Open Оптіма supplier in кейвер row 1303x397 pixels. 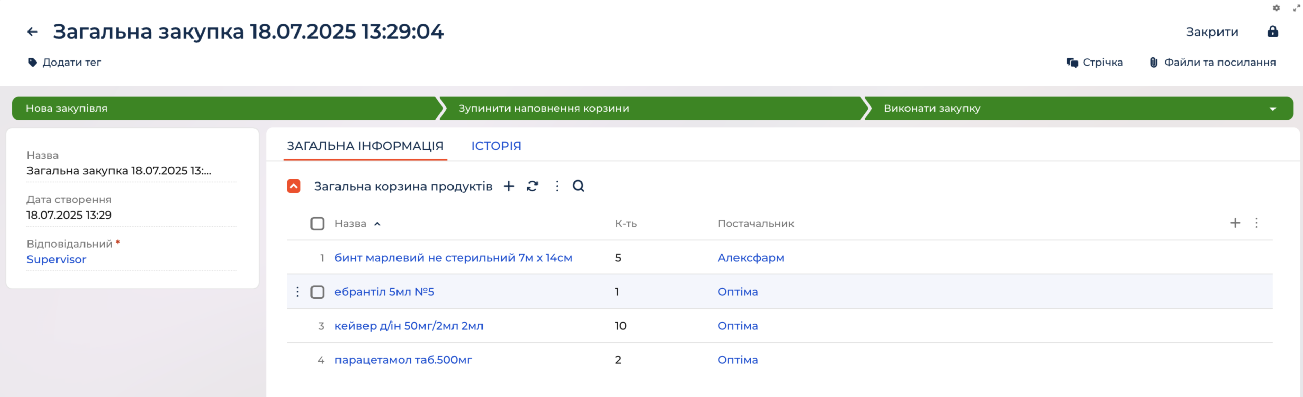(x=738, y=326)
